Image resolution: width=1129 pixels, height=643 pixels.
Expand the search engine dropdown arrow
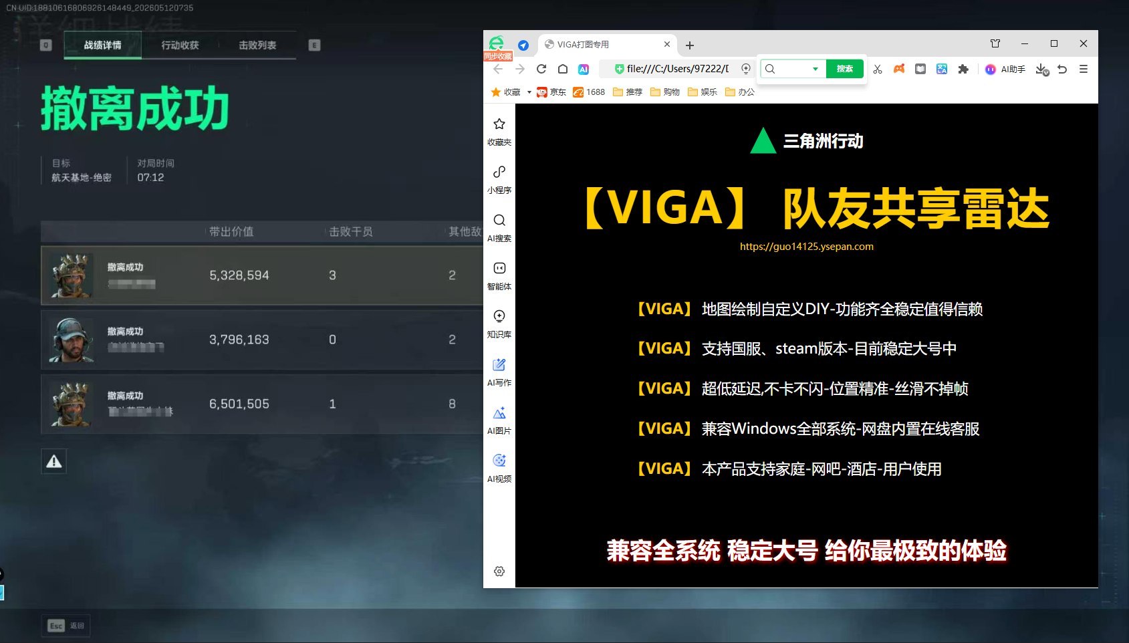(815, 69)
